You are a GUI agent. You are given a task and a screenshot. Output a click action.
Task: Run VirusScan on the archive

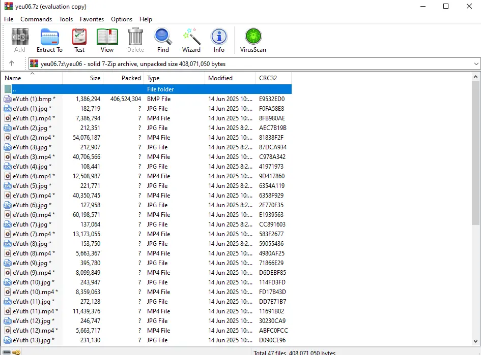(x=253, y=41)
